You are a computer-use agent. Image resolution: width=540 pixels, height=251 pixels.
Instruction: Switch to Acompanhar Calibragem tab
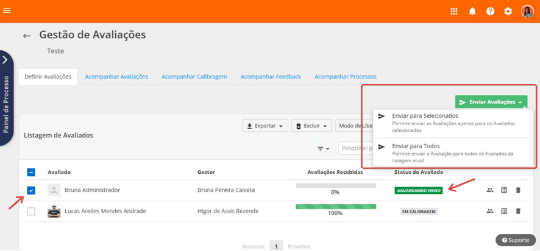tap(194, 77)
